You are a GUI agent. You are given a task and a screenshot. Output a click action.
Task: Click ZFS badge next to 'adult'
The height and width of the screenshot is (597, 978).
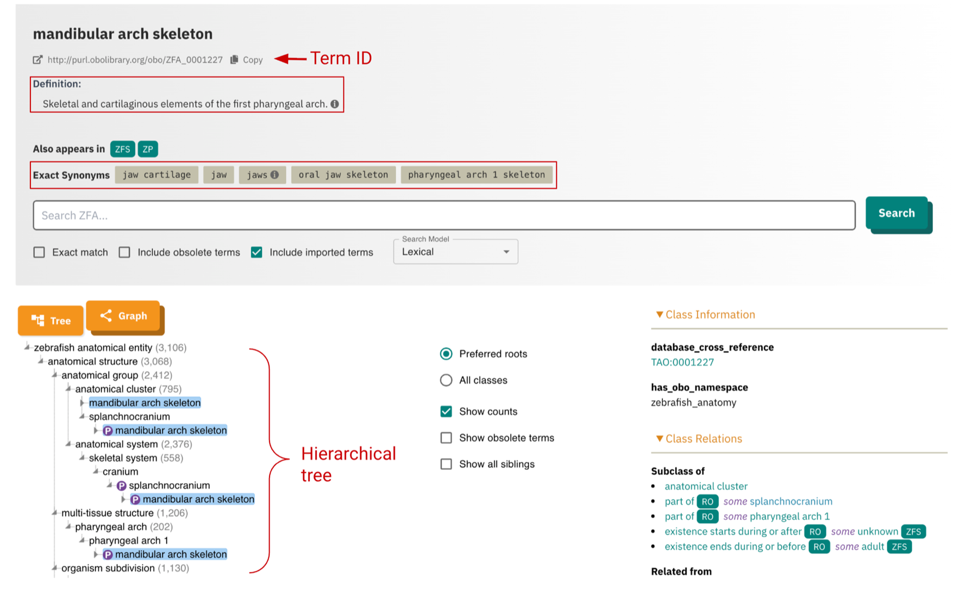[x=899, y=547]
